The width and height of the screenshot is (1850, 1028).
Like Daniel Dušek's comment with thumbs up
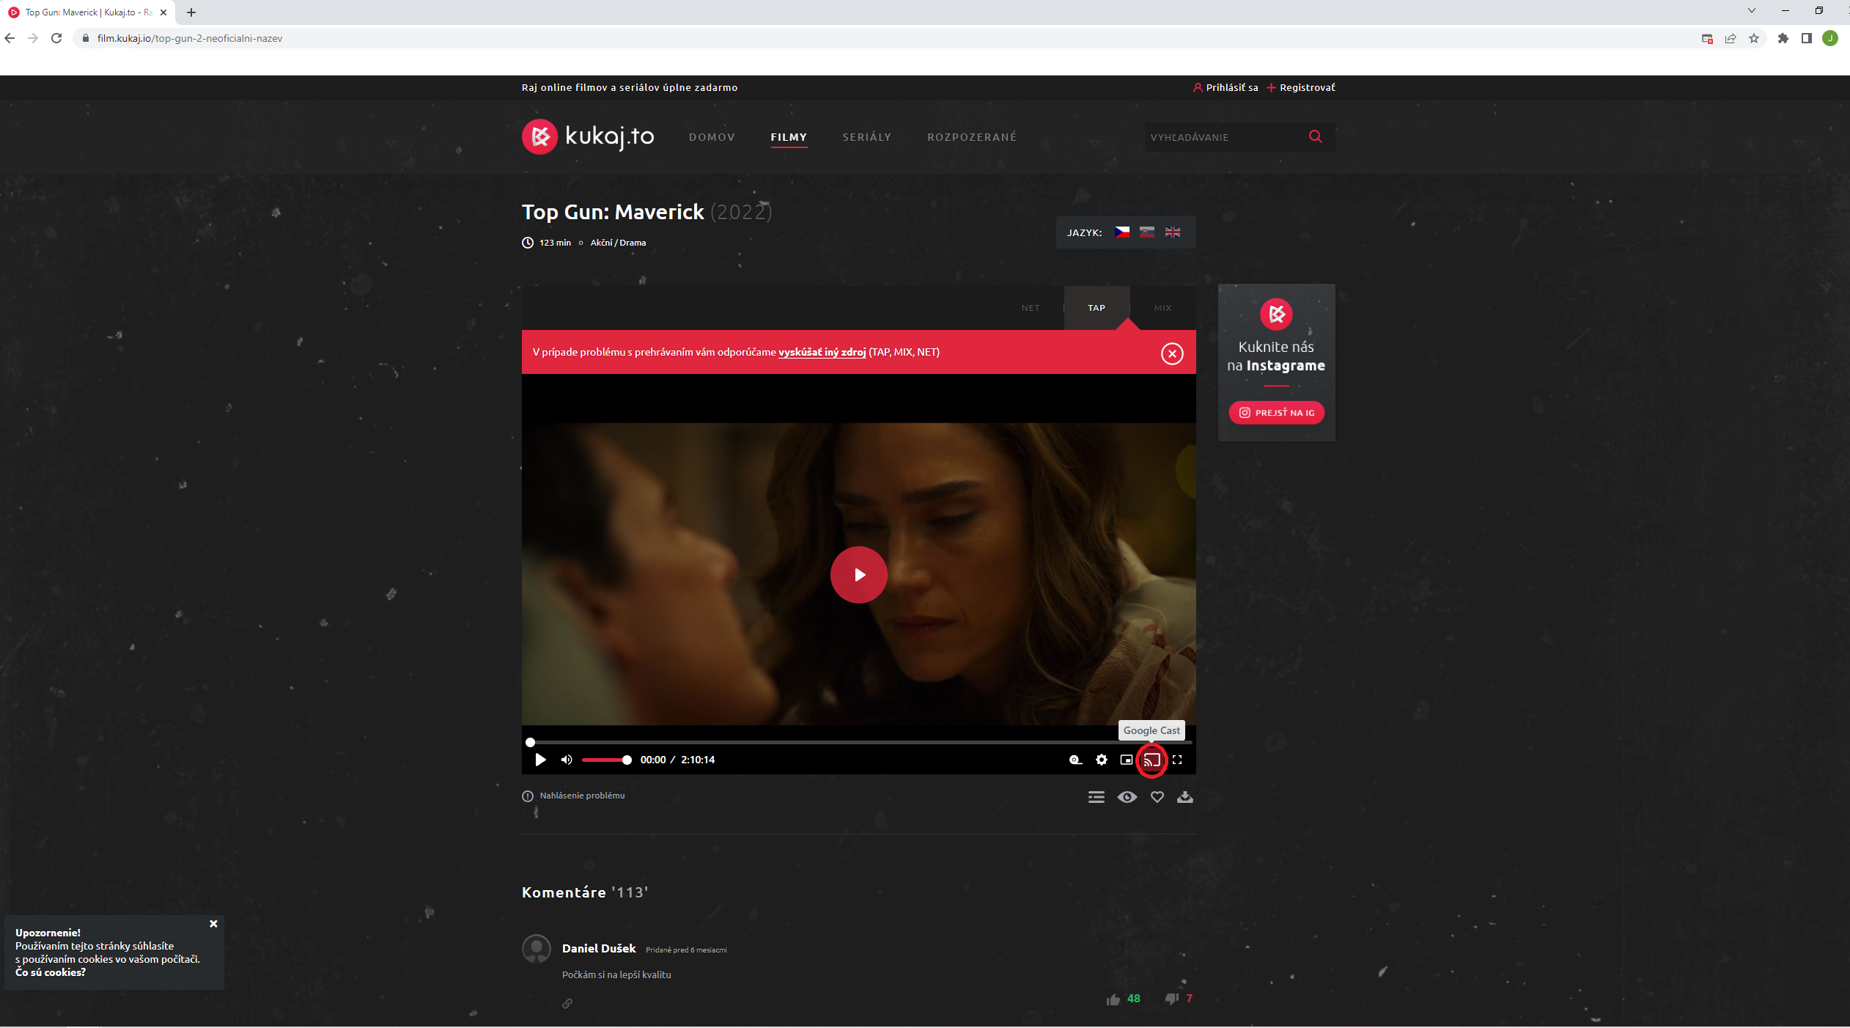click(1113, 1000)
